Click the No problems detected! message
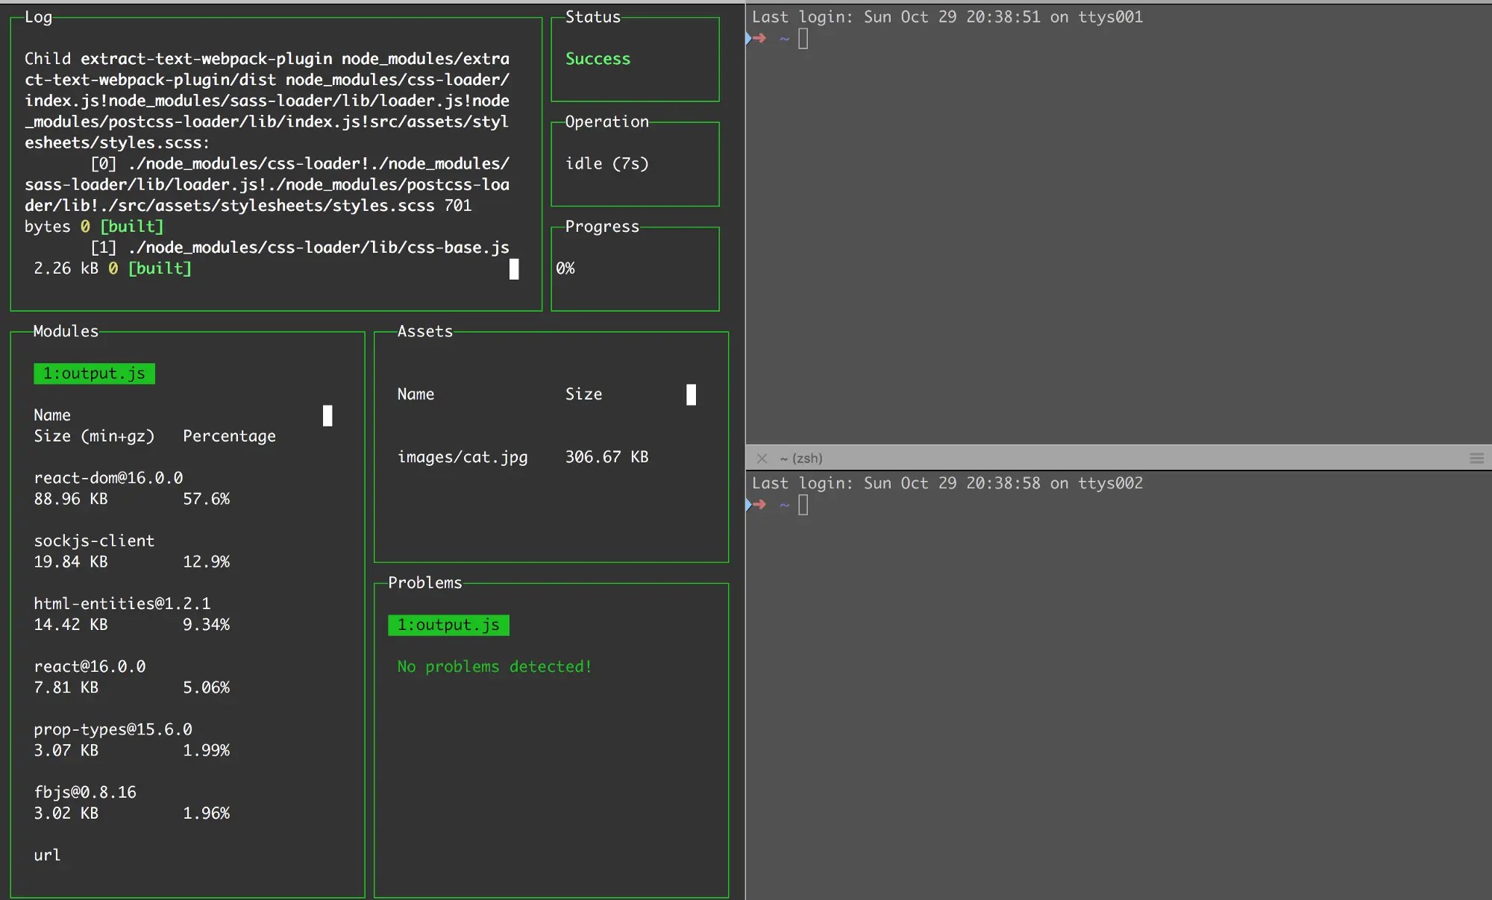Screen dimensions: 1492x900 (494, 667)
